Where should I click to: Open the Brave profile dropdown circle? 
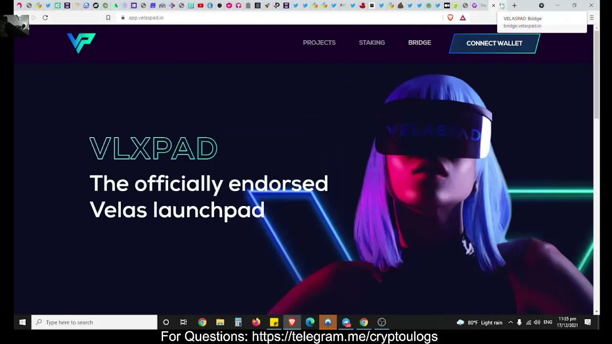tap(541, 6)
